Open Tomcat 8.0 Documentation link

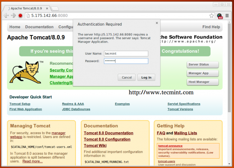click(x=108, y=133)
